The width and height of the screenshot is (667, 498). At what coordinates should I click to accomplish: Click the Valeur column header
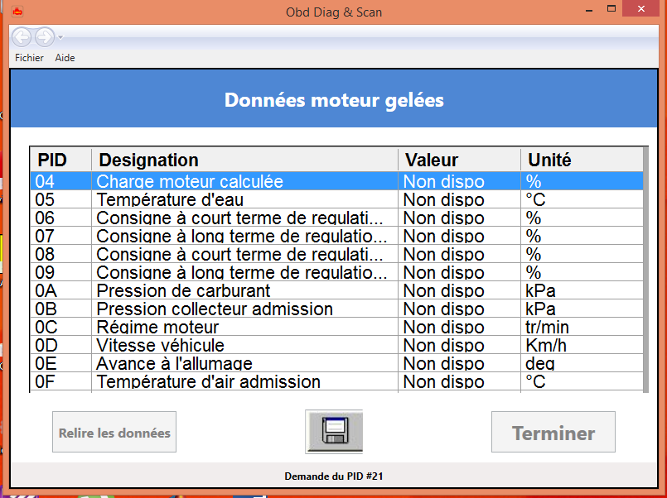pos(459,160)
